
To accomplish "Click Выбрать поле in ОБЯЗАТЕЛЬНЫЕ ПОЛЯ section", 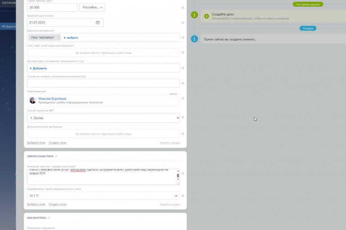I will [36, 204].
